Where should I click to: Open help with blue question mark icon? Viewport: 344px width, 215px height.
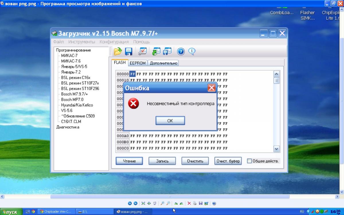click(181, 51)
